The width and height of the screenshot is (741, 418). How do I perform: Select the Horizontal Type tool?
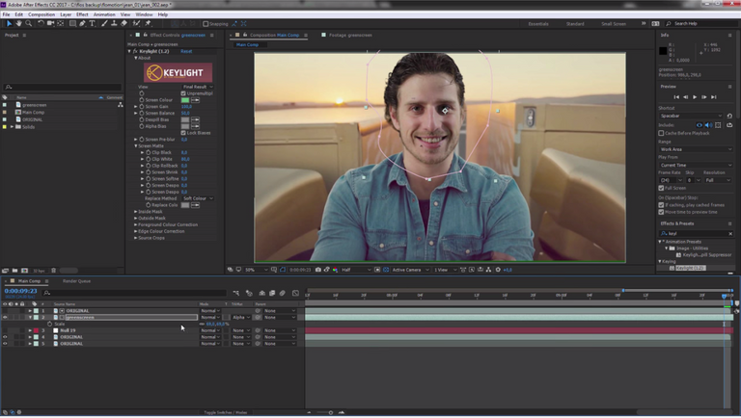coord(93,23)
